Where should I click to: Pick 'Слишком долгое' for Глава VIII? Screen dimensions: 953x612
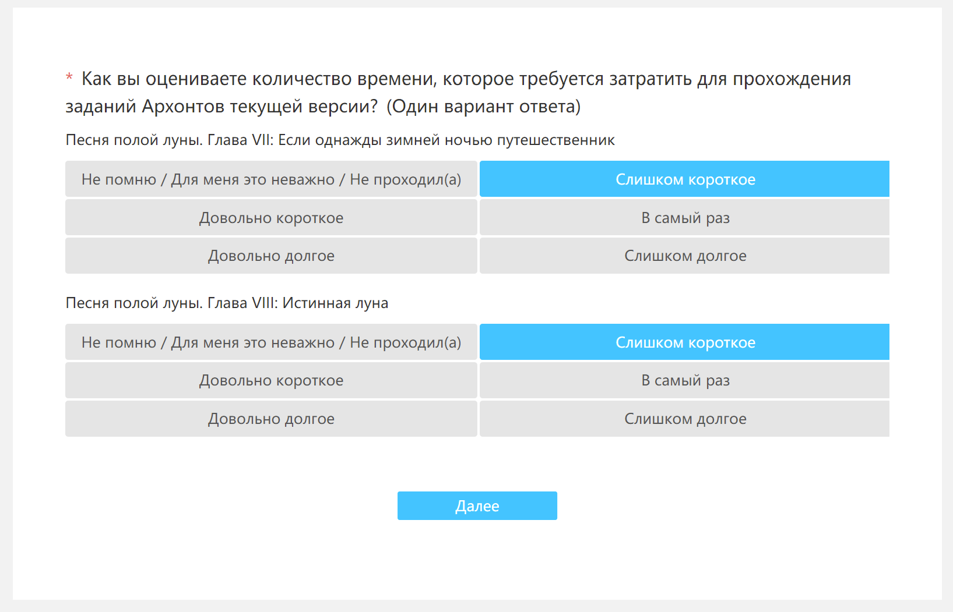684,419
